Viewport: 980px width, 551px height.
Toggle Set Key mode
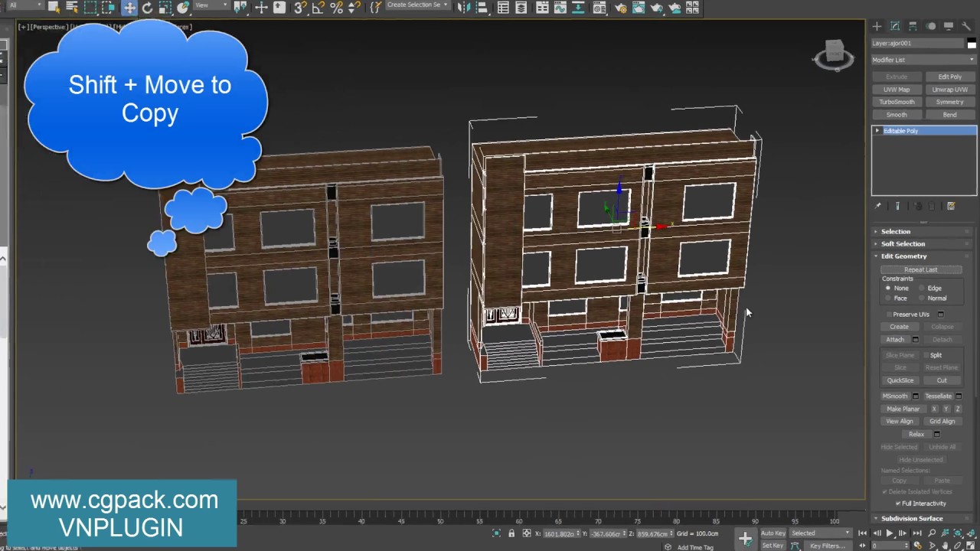773,546
